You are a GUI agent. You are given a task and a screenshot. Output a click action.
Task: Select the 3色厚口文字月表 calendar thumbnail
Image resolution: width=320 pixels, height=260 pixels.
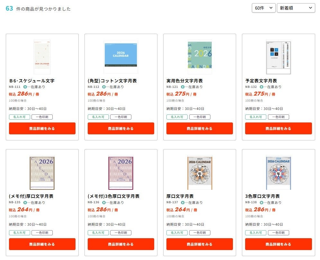(278, 172)
